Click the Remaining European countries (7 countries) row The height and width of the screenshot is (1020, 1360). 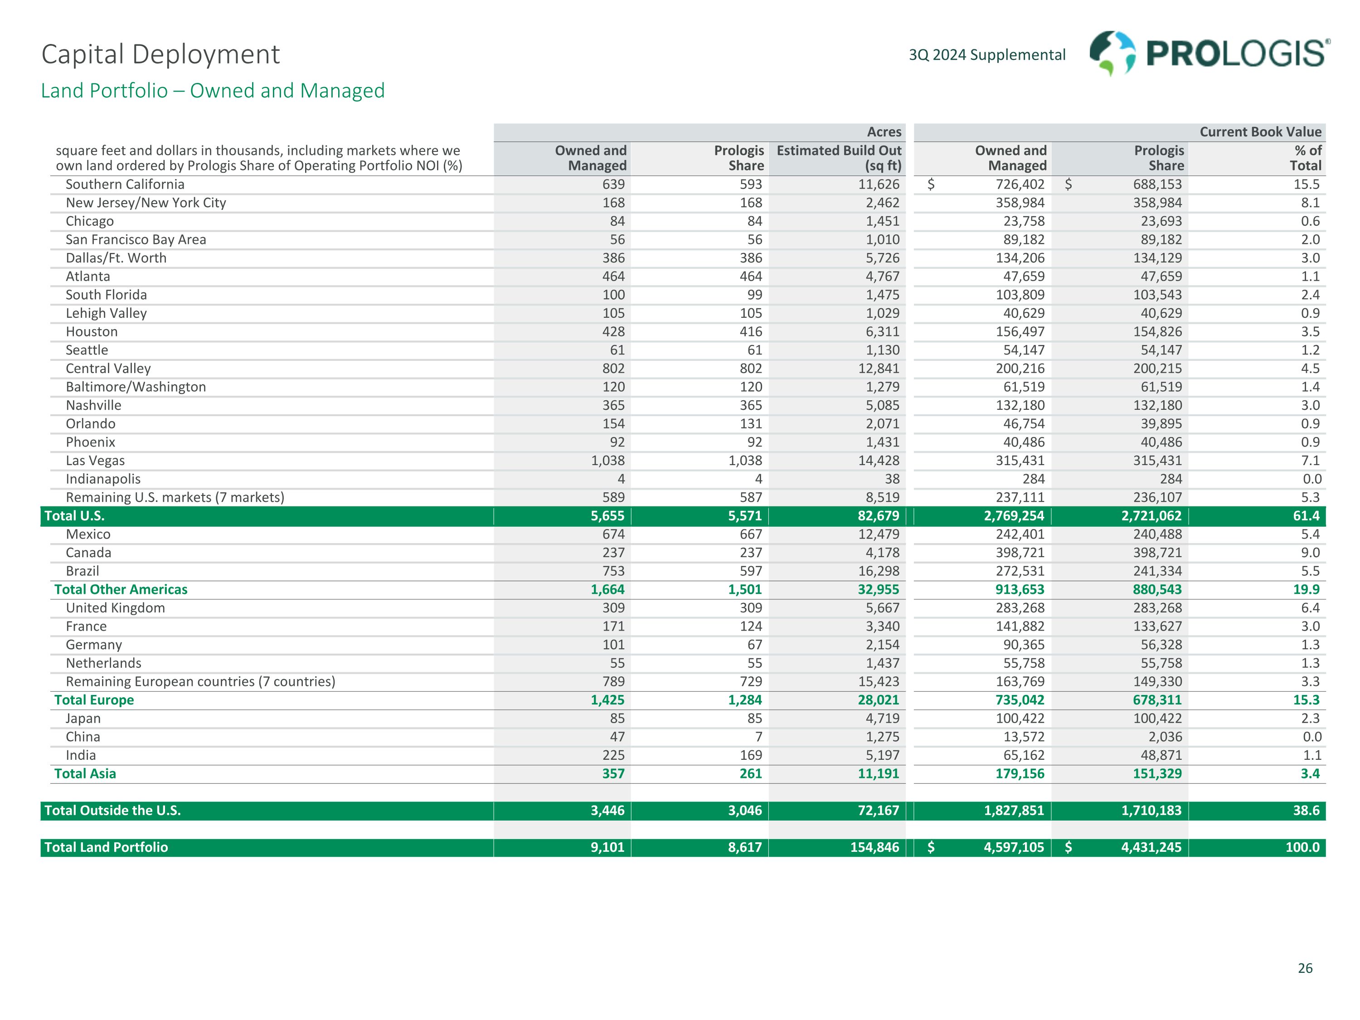(200, 682)
